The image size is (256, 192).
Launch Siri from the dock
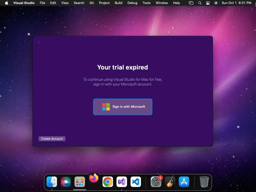coord(66,182)
